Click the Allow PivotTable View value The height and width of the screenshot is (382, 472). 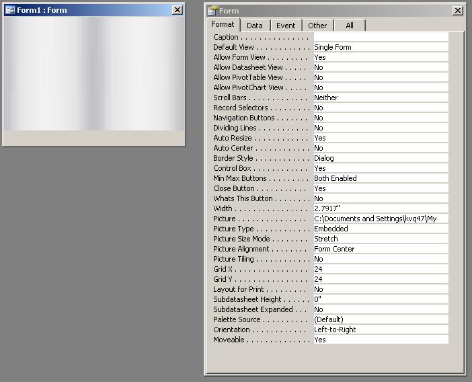tap(381, 77)
